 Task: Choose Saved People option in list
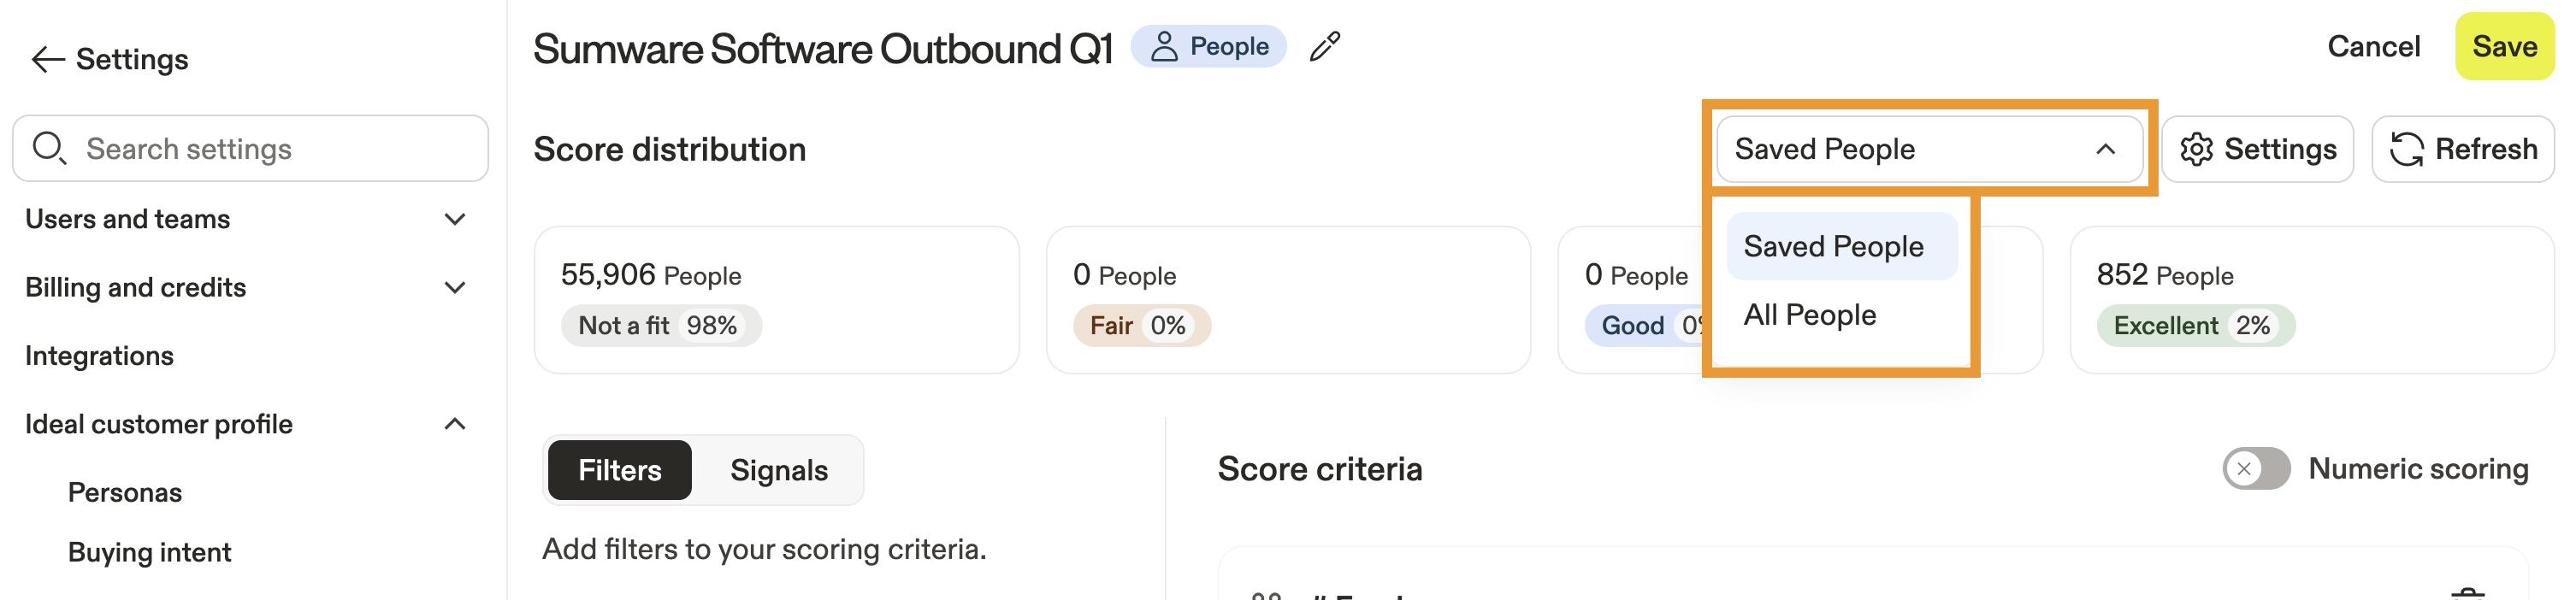tap(1832, 247)
